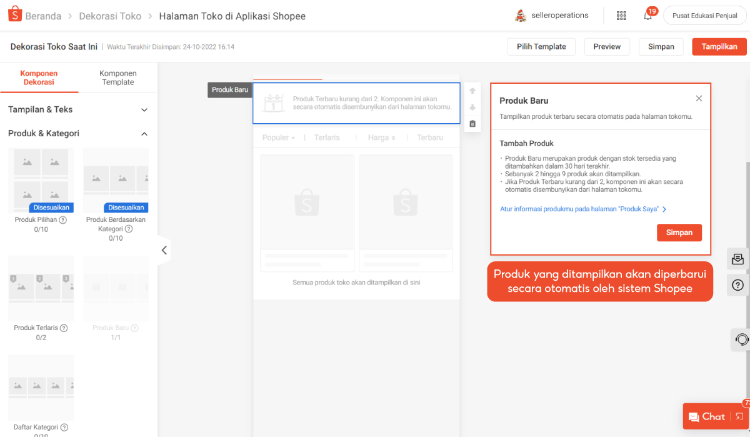The height and width of the screenshot is (437, 750).
Task: Delete the Produk Baru component
Action: pyautogui.click(x=472, y=124)
